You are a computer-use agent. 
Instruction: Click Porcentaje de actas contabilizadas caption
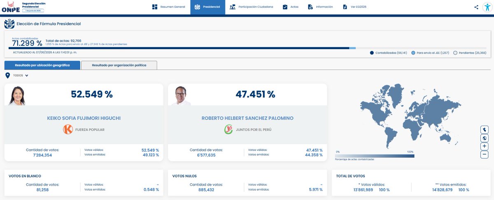click(355, 159)
